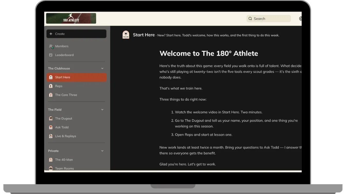Screen dimensions: 346x194
Task: Collapse The Clubhouse section chevron
Action: tap(102, 68)
